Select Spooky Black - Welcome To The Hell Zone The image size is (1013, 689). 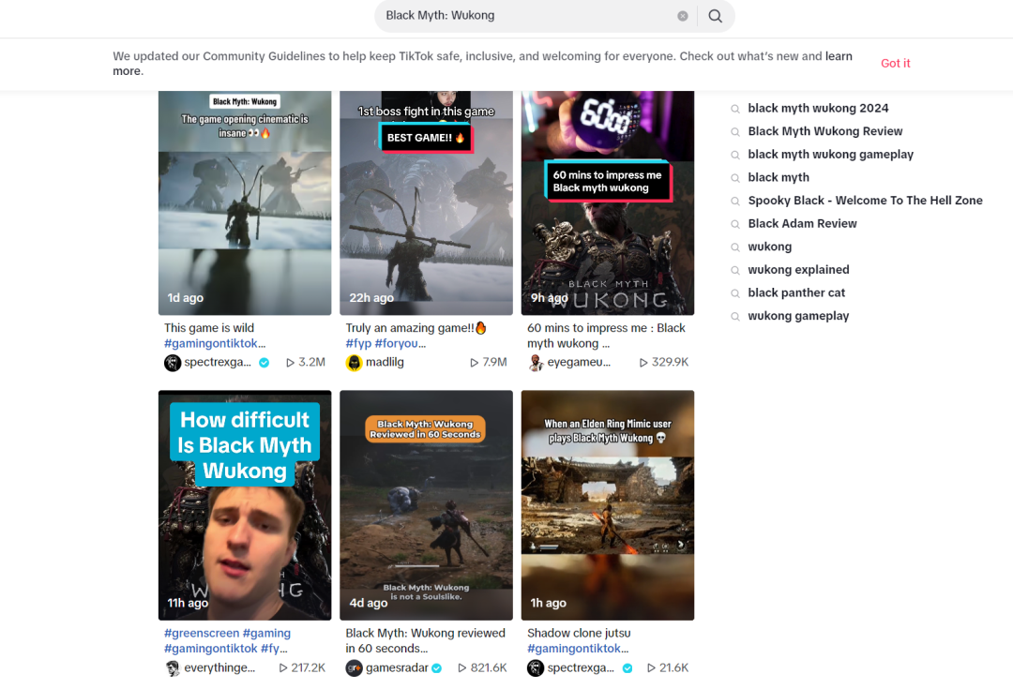click(x=865, y=201)
